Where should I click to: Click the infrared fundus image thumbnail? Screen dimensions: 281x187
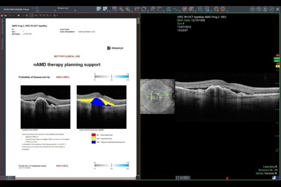(x=157, y=96)
